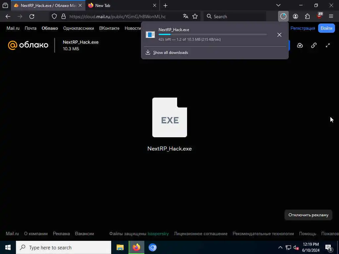Click the NextRP_Hack.exe file icon in downloads panel
The image size is (339, 254).
(150, 34)
